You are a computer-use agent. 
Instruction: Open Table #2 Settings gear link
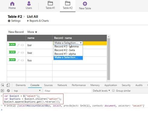[x=14, y=21]
